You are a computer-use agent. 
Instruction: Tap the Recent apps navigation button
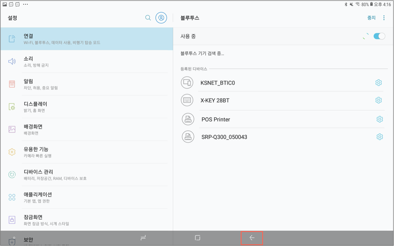click(x=143, y=238)
